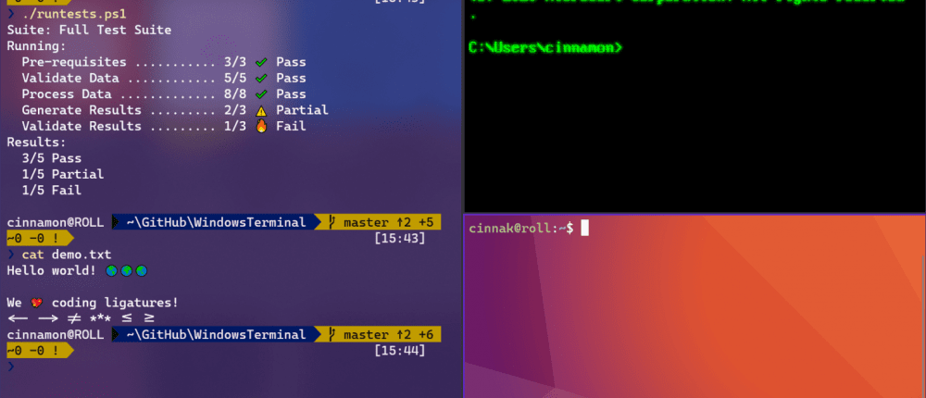Click the green checkmark beside Pre-requisites
The height and width of the screenshot is (398, 926).
coord(261,62)
